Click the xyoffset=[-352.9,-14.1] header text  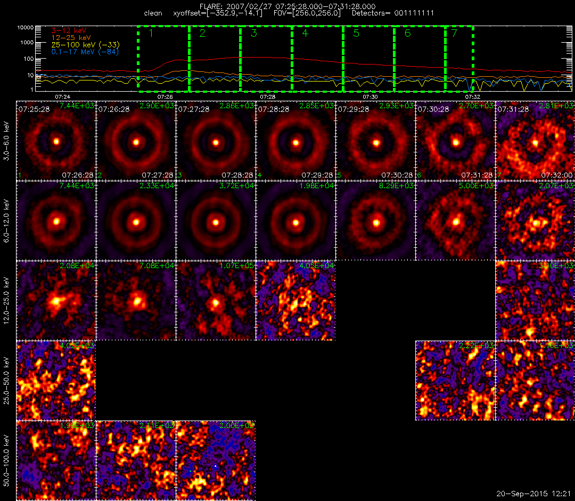pos(218,13)
